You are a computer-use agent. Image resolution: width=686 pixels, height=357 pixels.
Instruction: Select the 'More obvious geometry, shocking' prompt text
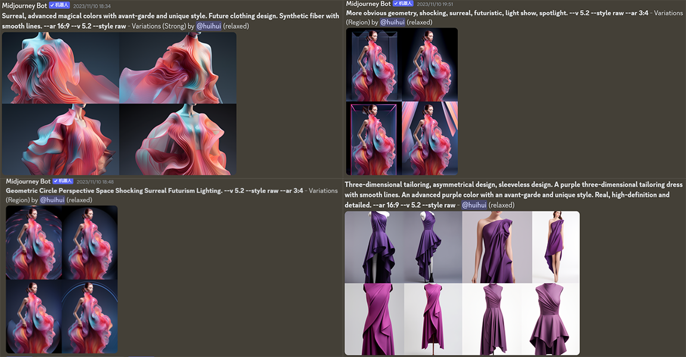497,12
